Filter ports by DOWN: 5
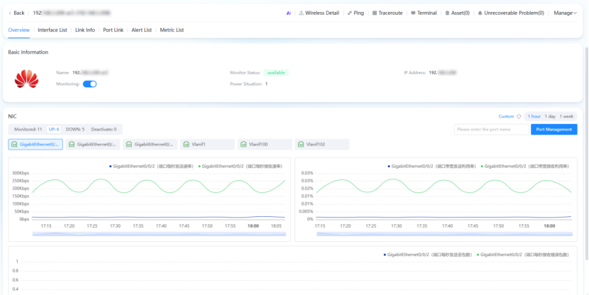589x295 pixels. point(75,129)
